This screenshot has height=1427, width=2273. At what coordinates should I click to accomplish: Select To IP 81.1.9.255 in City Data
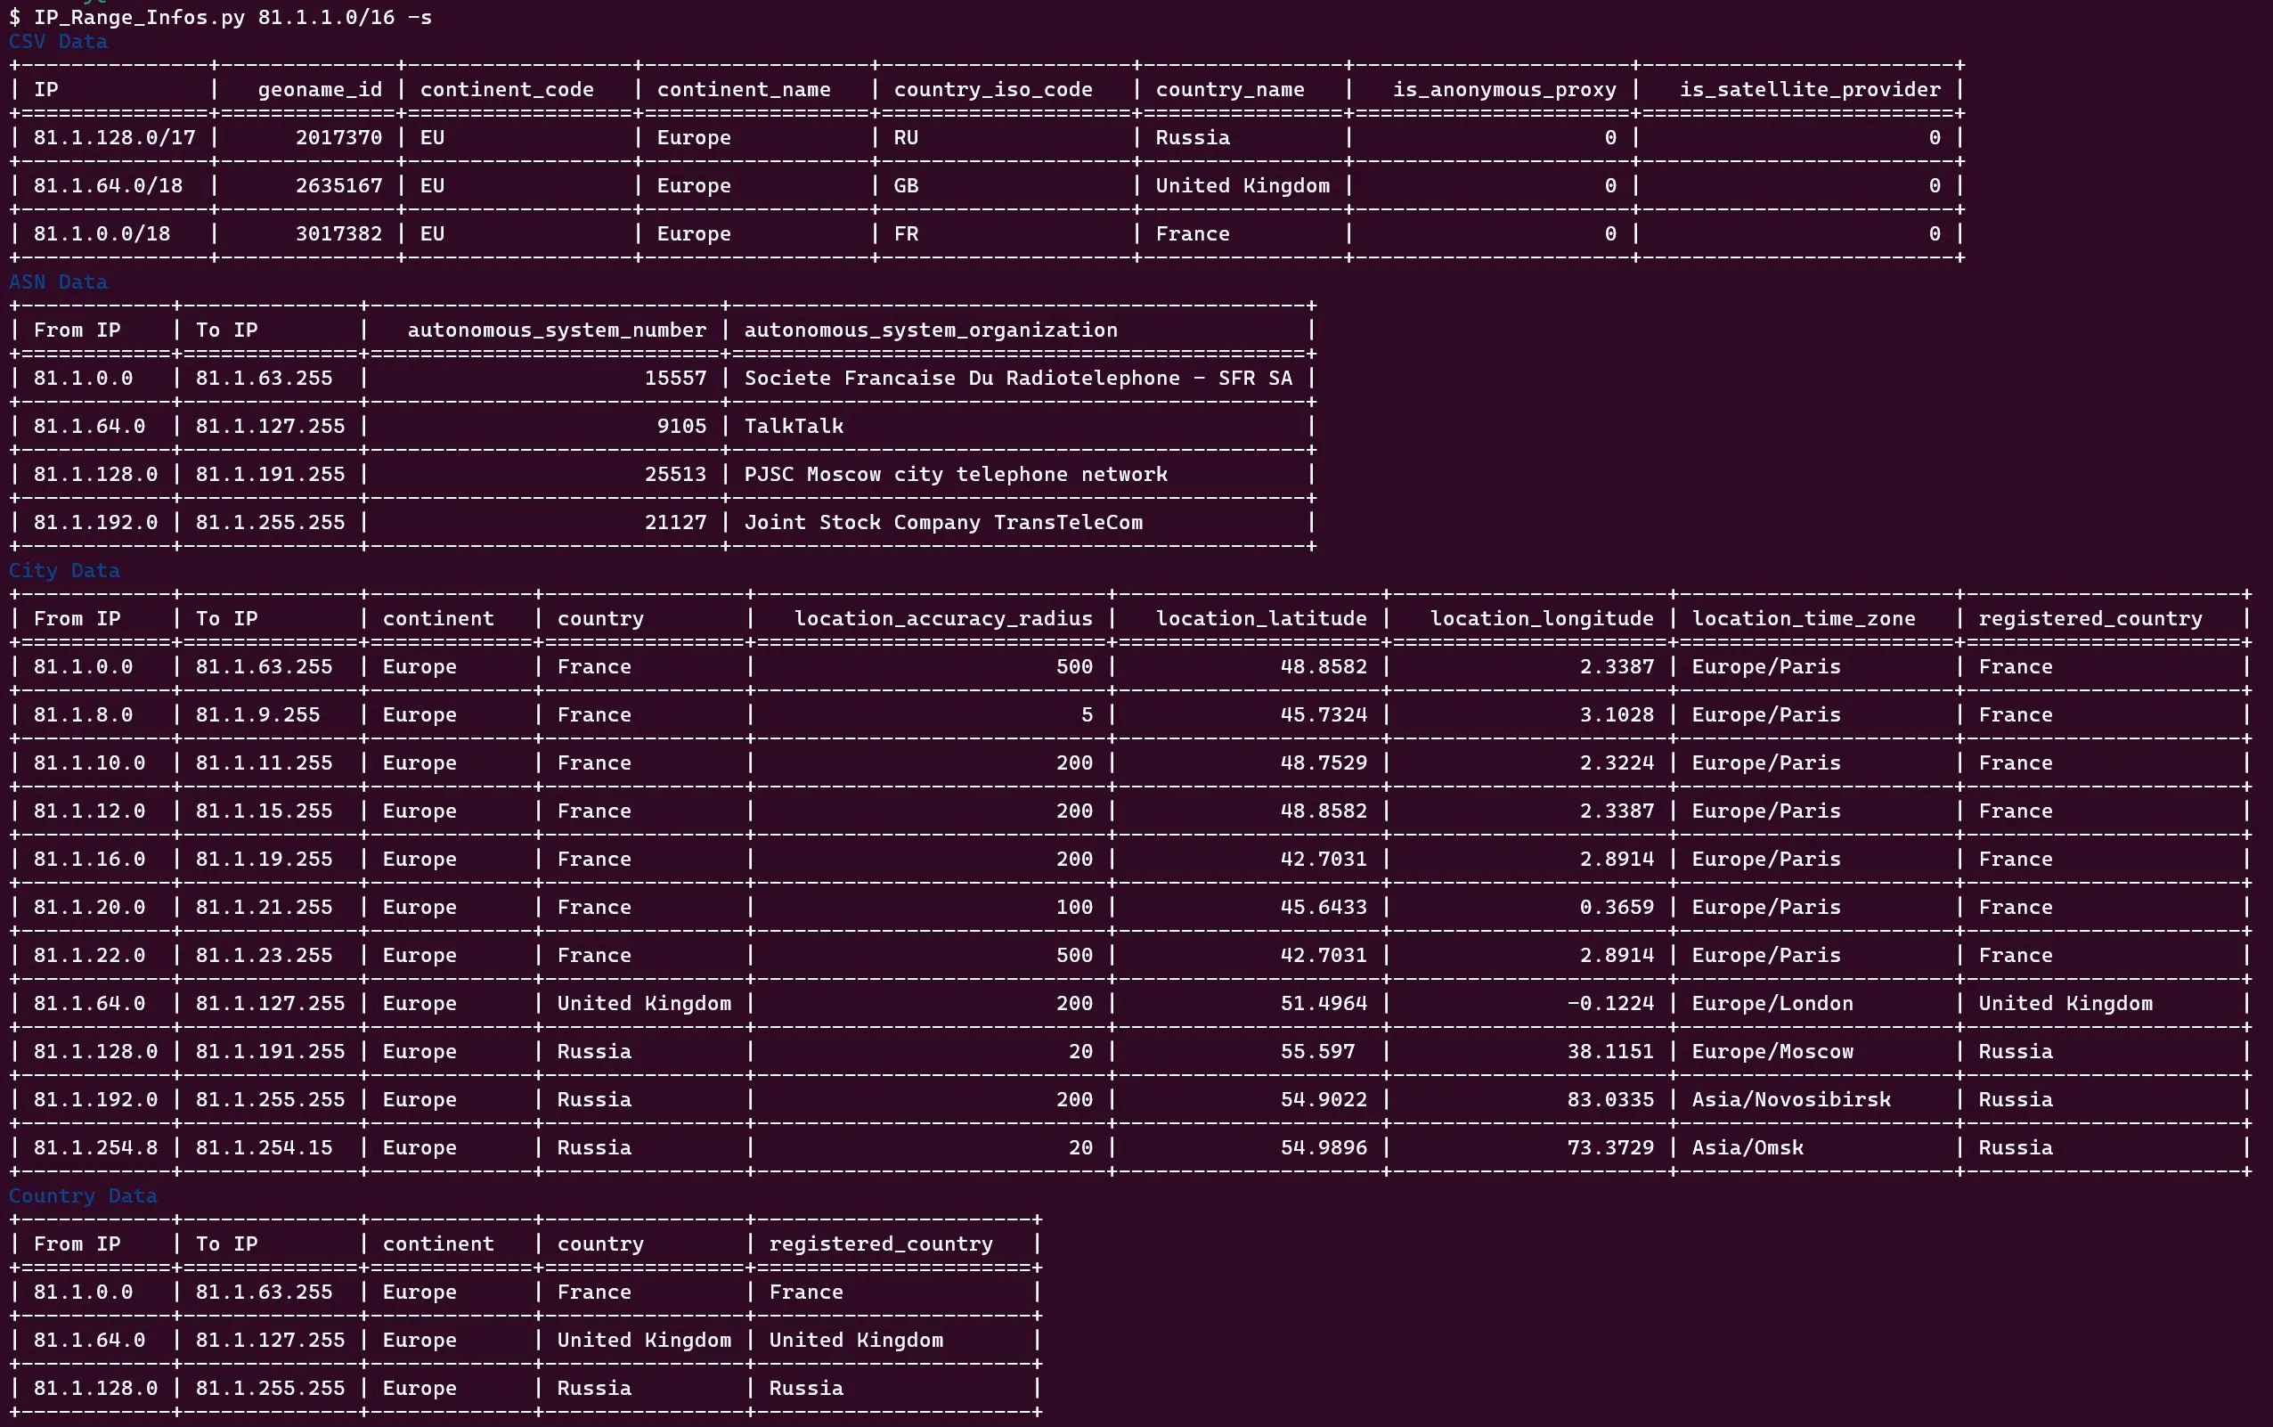pos(257,715)
